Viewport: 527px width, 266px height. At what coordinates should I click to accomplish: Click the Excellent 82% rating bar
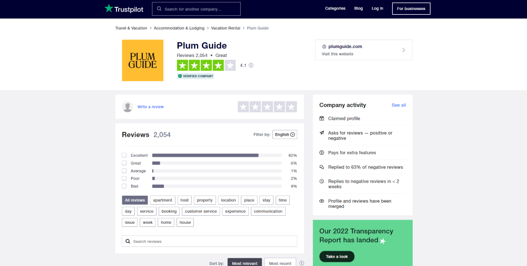[217, 155]
